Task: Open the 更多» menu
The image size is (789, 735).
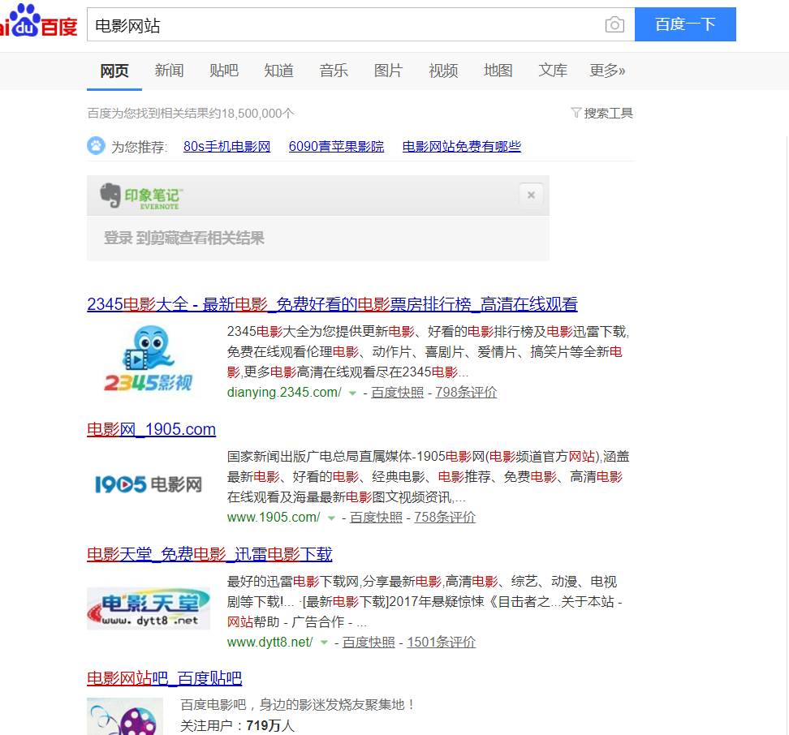Action: click(607, 71)
